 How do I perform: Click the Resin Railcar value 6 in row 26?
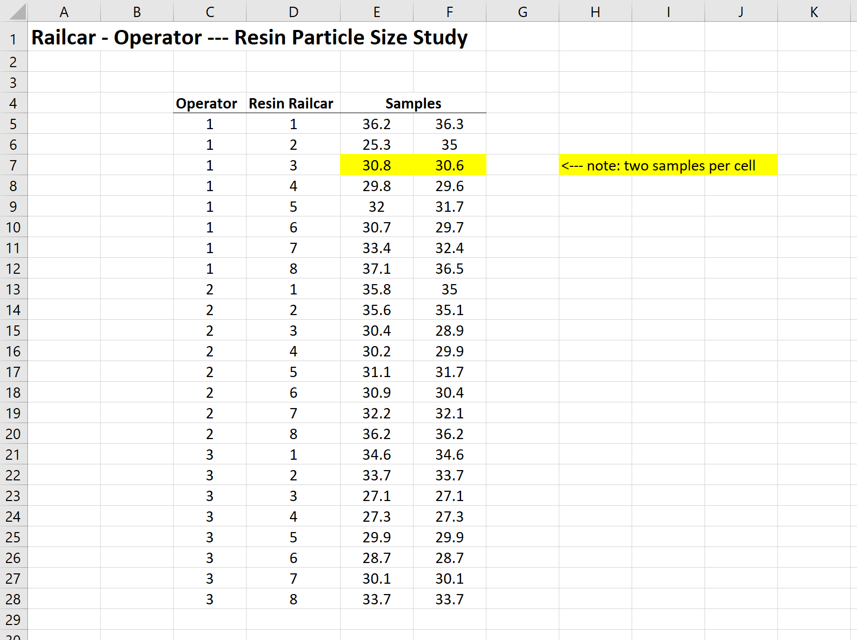click(x=294, y=558)
